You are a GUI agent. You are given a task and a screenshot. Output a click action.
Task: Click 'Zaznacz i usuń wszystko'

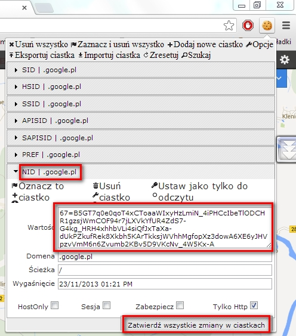pos(118,45)
